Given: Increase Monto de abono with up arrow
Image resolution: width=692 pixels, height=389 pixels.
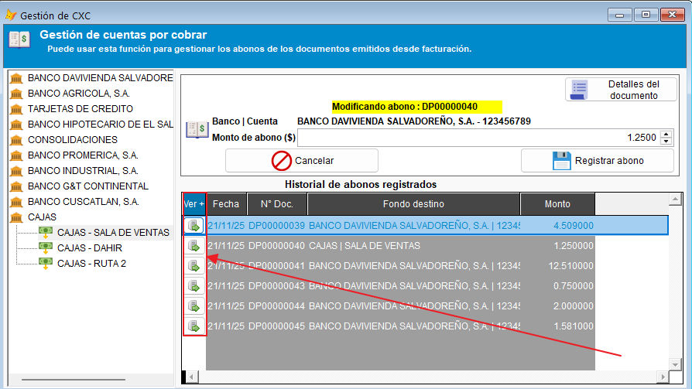Looking at the screenshot, I should (666, 134).
